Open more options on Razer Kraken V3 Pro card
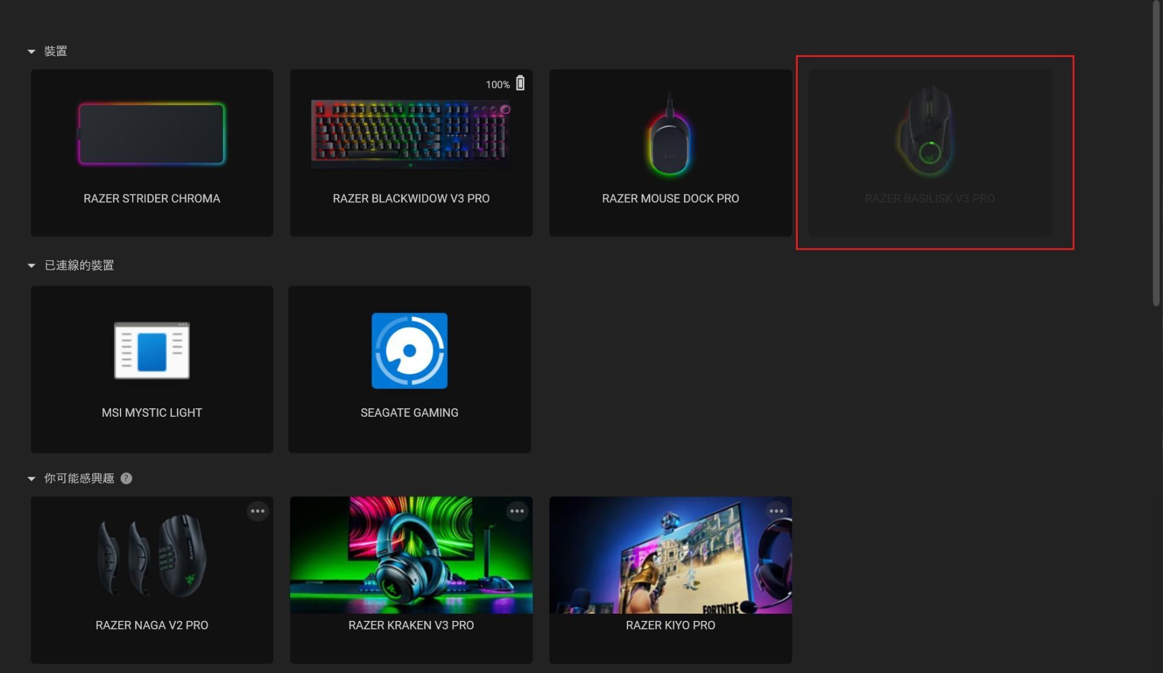The height and width of the screenshot is (673, 1163). tap(517, 511)
